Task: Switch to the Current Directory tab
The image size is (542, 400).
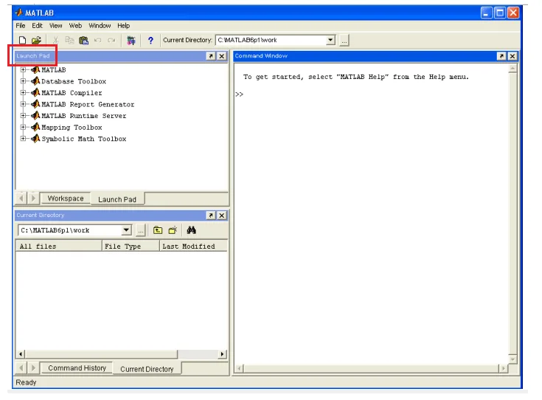Action: click(147, 369)
